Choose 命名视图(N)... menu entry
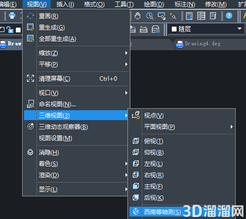Screen dimensions: 246x219 pyautogui.click(x=76, y=104)
